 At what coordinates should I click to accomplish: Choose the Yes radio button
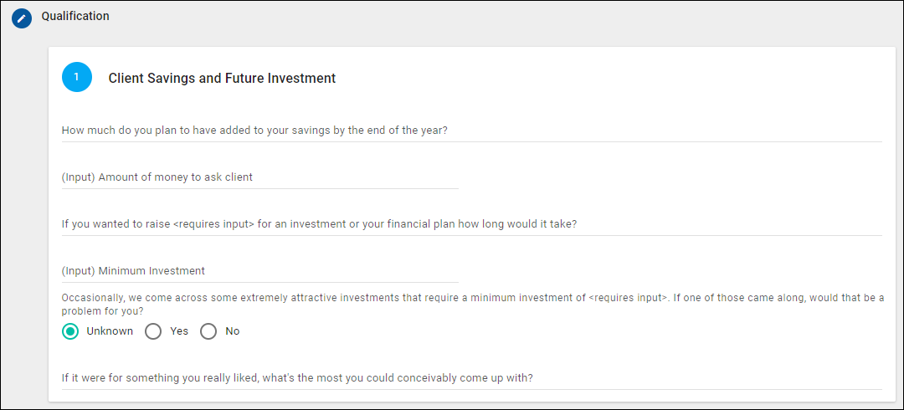153,331
